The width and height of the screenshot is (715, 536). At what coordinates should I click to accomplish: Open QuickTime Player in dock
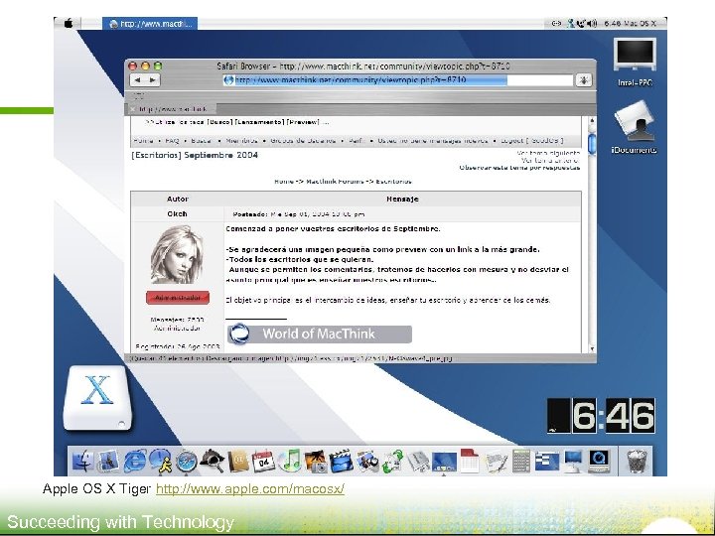tap(599, 461)
